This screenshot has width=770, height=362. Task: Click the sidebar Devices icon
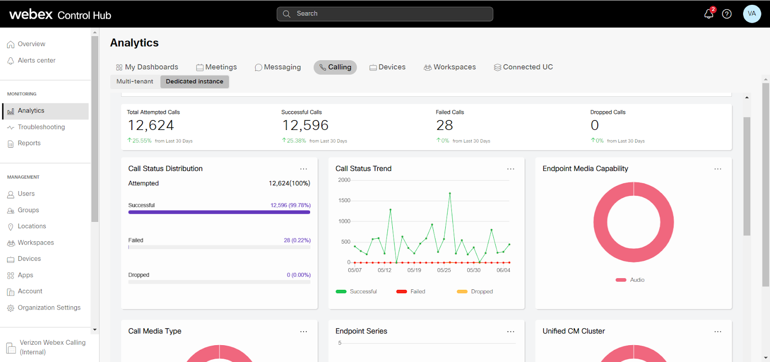[x=11, y=259]
